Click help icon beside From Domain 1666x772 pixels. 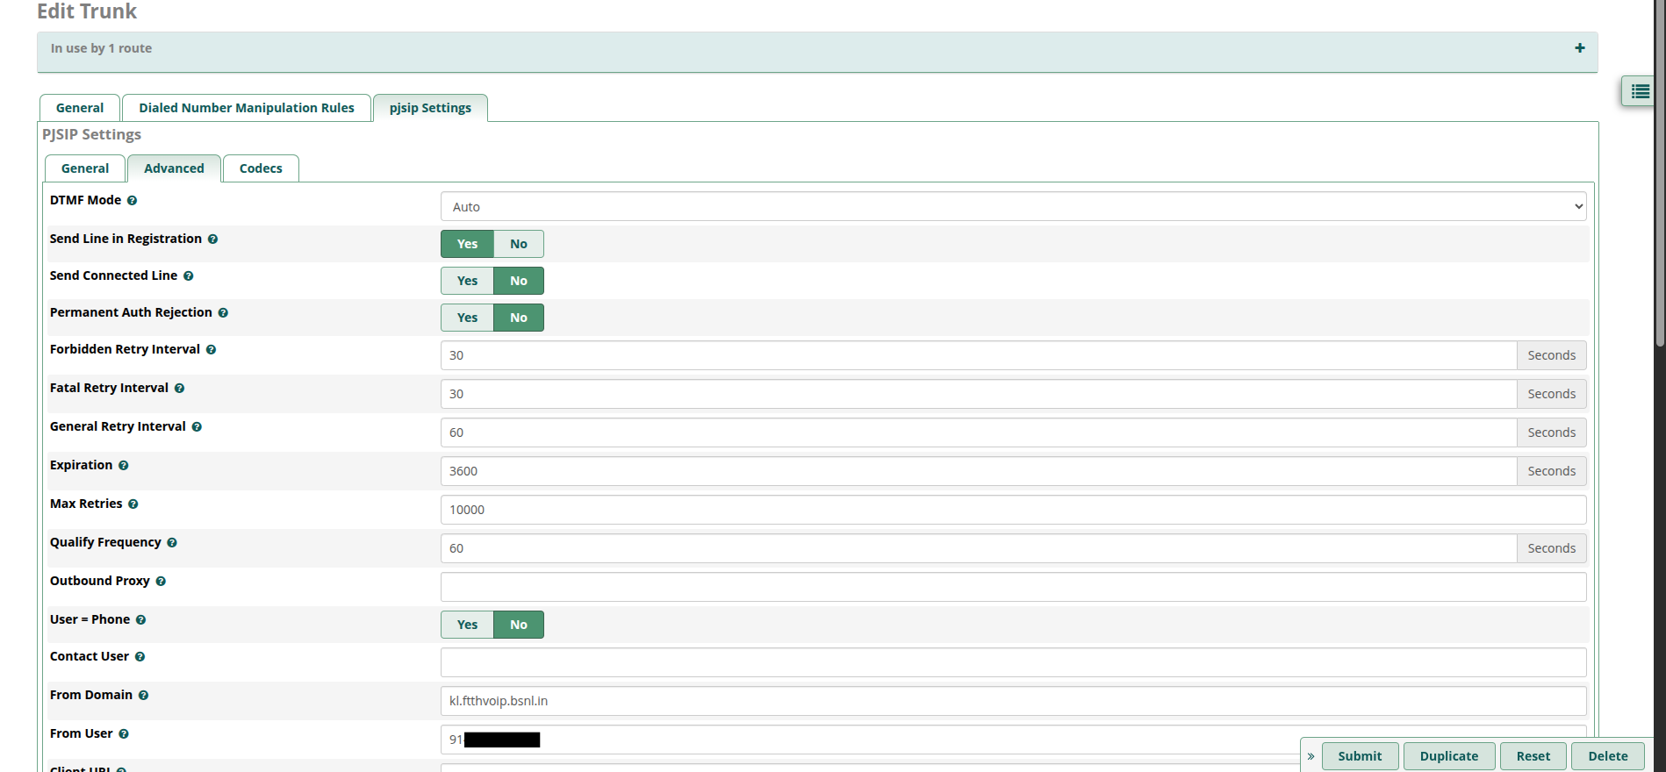143,696
